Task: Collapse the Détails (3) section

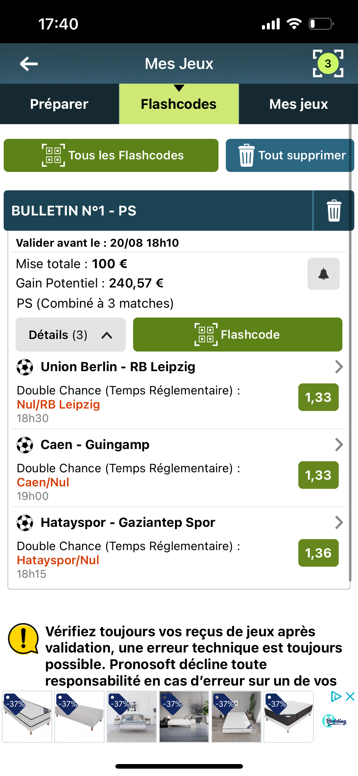Action: click(x=70, y=335)
